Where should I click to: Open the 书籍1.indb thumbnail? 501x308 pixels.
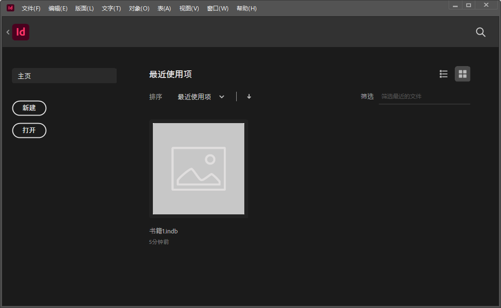pos(199,169)
